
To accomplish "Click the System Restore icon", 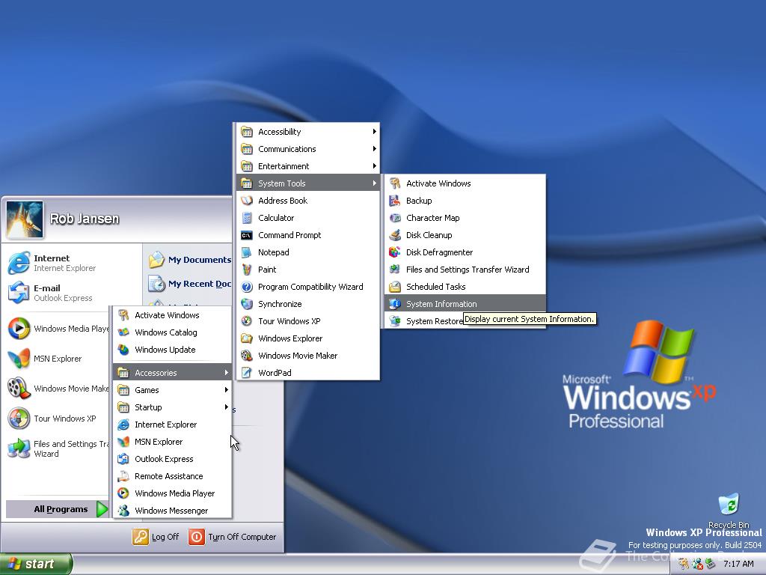I will [395, 320].
